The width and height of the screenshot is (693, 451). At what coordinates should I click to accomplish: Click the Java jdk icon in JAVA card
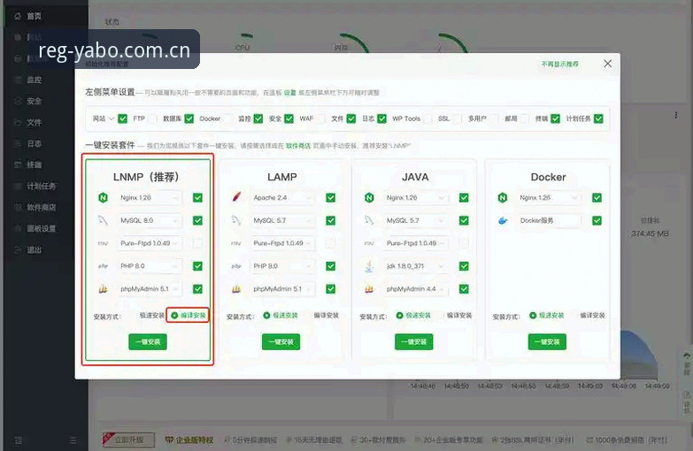369,266
